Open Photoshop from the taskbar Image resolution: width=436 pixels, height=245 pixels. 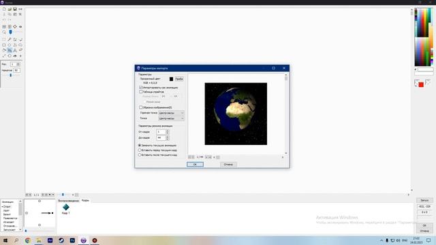click(x=72, y=240)
